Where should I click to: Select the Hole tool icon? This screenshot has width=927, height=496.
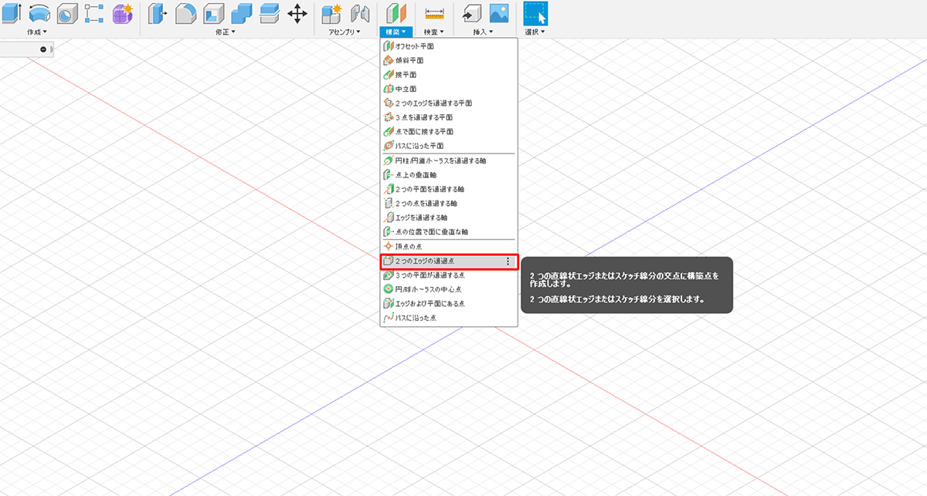pyautogui.click(x=67, y=13)
